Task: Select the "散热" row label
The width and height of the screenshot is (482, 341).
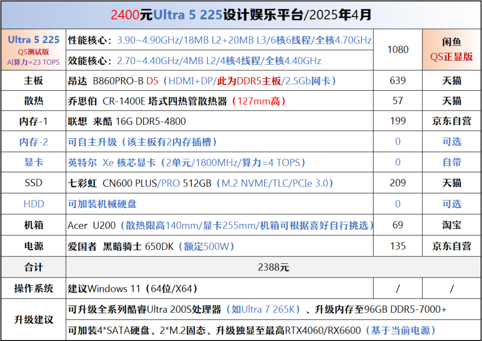Action: point(34,101)
